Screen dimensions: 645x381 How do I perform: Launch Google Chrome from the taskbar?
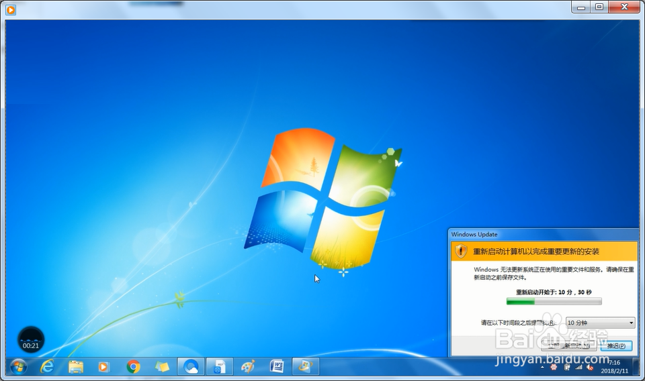pyautogui.click(x=133, y=366)
